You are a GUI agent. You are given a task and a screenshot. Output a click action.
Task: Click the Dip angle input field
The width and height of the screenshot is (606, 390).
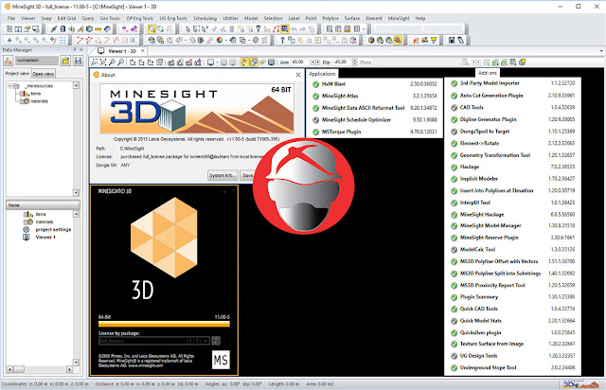click(x=343, y=62)
